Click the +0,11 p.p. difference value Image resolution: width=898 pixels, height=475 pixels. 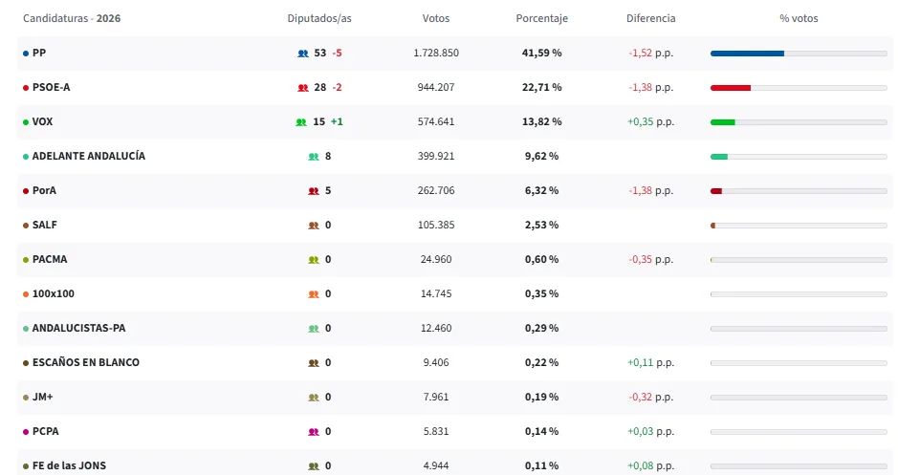tap(650, 362)
